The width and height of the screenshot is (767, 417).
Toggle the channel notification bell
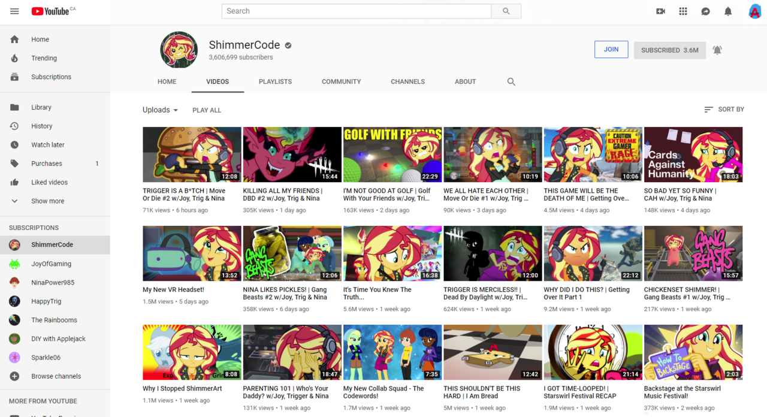[x=717, y=50]
